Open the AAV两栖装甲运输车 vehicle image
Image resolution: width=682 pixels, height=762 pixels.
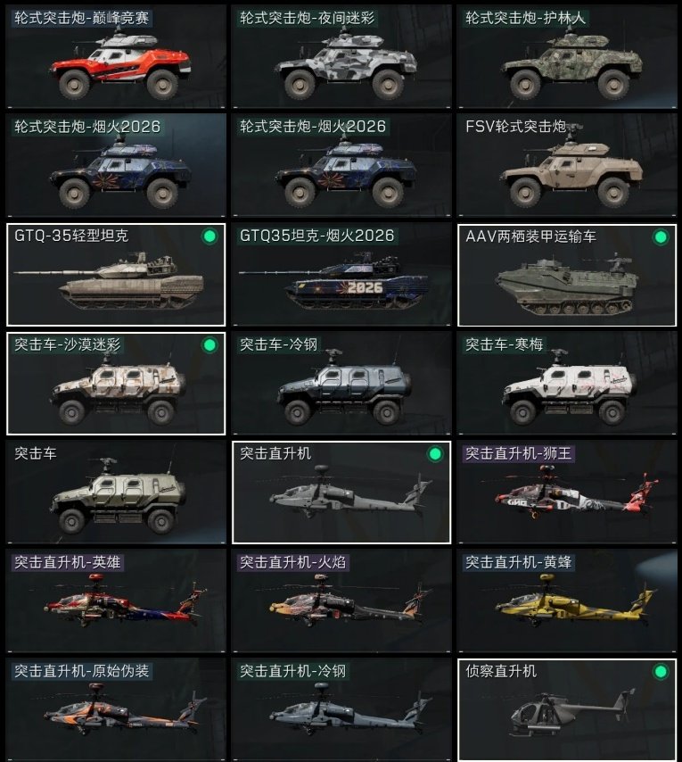coord(567,284)
